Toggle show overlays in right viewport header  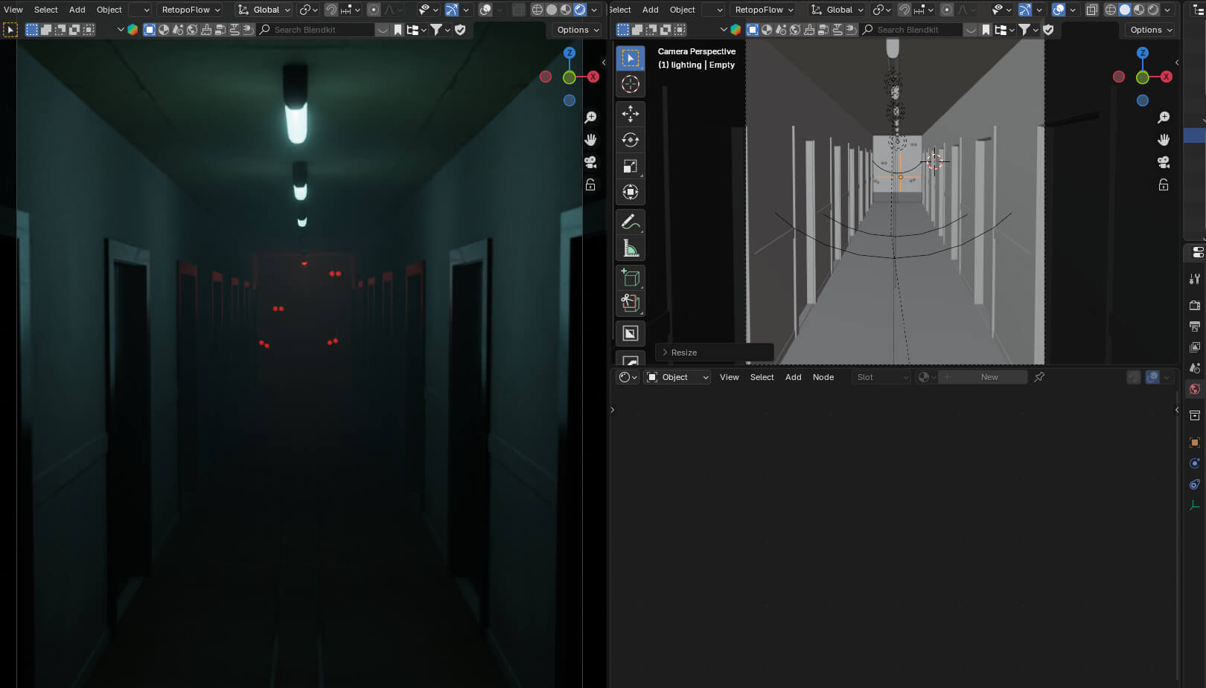tap(1058, 10)
